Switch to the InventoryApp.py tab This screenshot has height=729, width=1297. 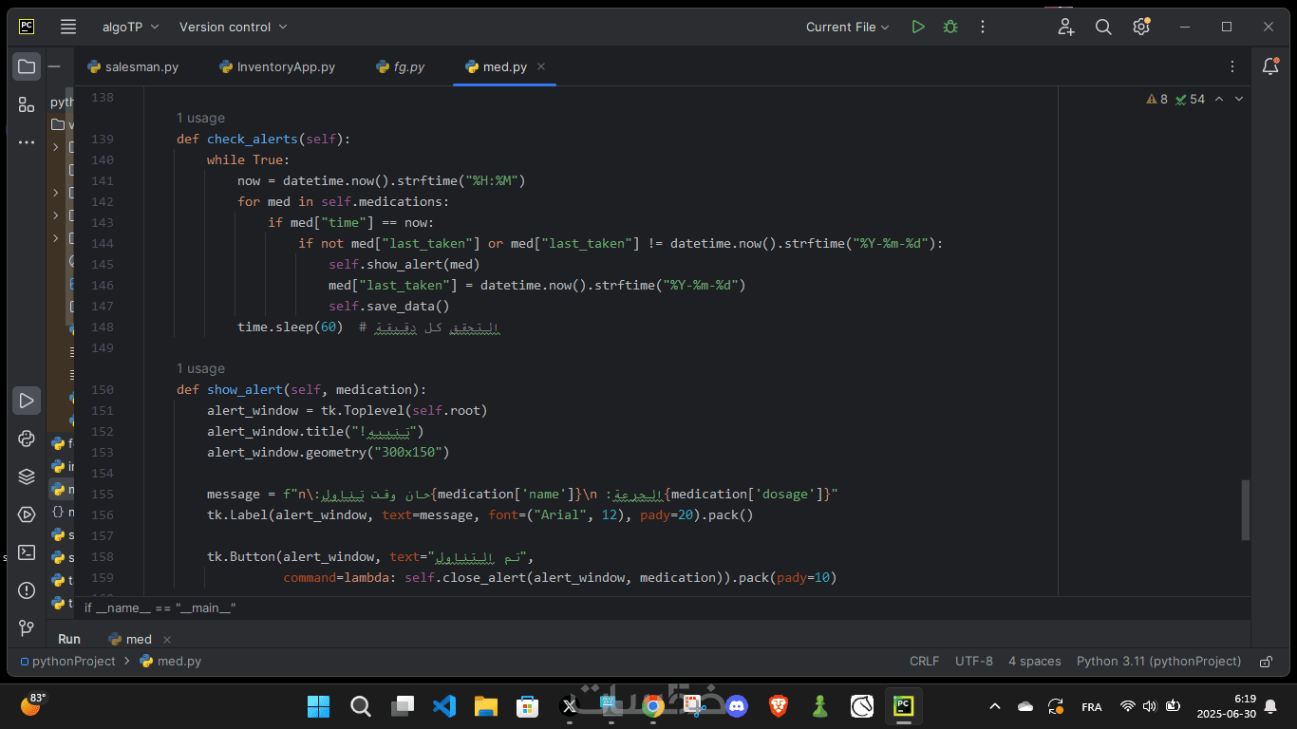tap(285, 66)
